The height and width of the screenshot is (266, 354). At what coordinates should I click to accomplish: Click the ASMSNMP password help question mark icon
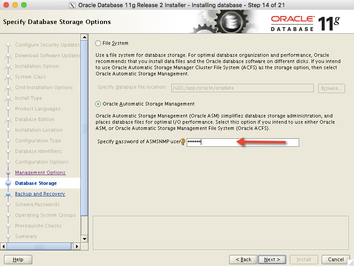click(182, 141)
